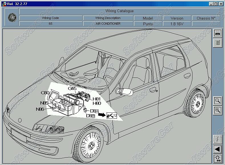Viewport: 225px width, 165px height.
Task: Click the print icon
Action: tap(218, 33)
